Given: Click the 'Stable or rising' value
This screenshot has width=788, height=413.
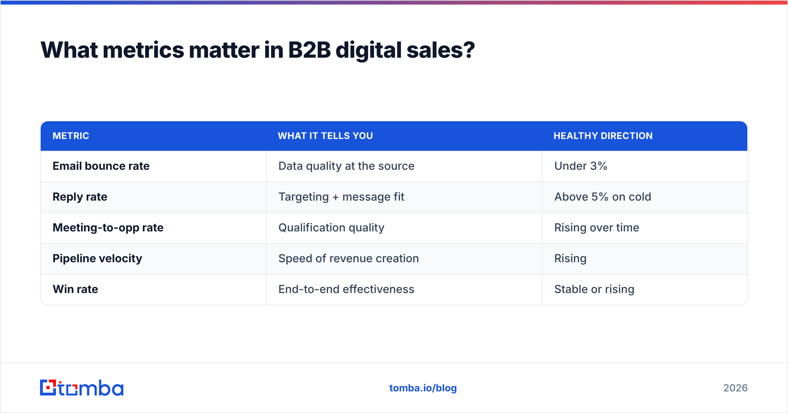Looking at the screenshot, I should [594, 289].
